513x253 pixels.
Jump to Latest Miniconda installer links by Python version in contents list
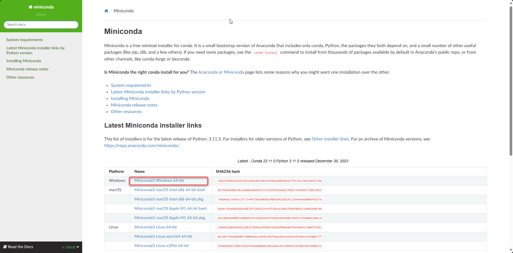tap(158, 92)
